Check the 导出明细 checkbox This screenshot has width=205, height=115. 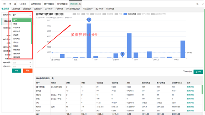(184, 71)
